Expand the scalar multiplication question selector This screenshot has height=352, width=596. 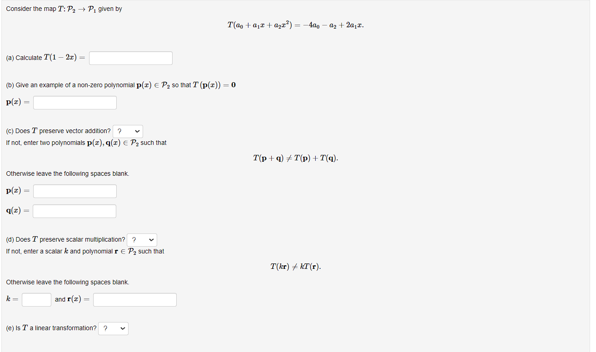click(x=142, y=240)
